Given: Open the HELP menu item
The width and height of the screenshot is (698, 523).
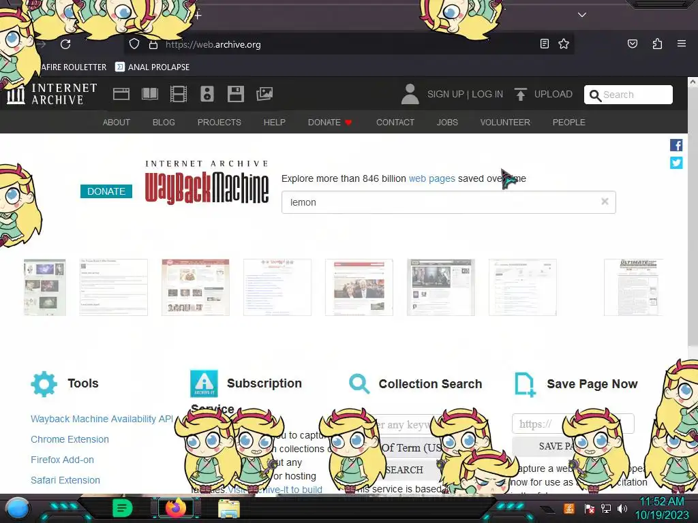Looking at the screenshot, I should tap(274, 123).
